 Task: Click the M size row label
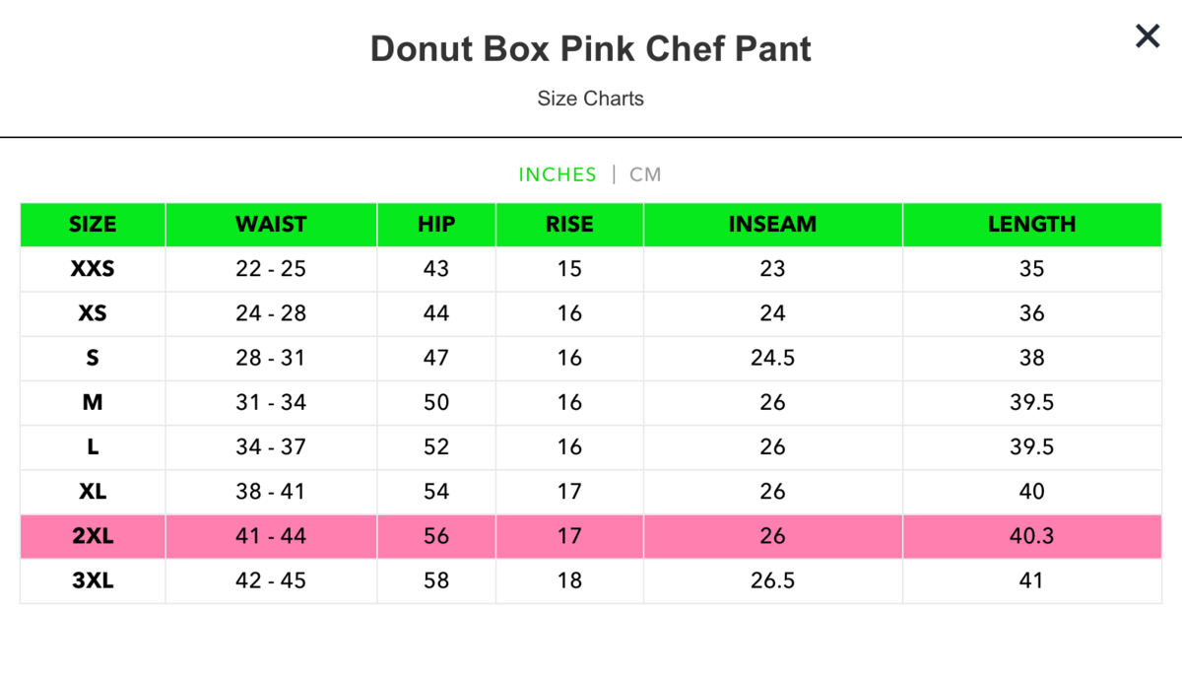click(93, 402)
